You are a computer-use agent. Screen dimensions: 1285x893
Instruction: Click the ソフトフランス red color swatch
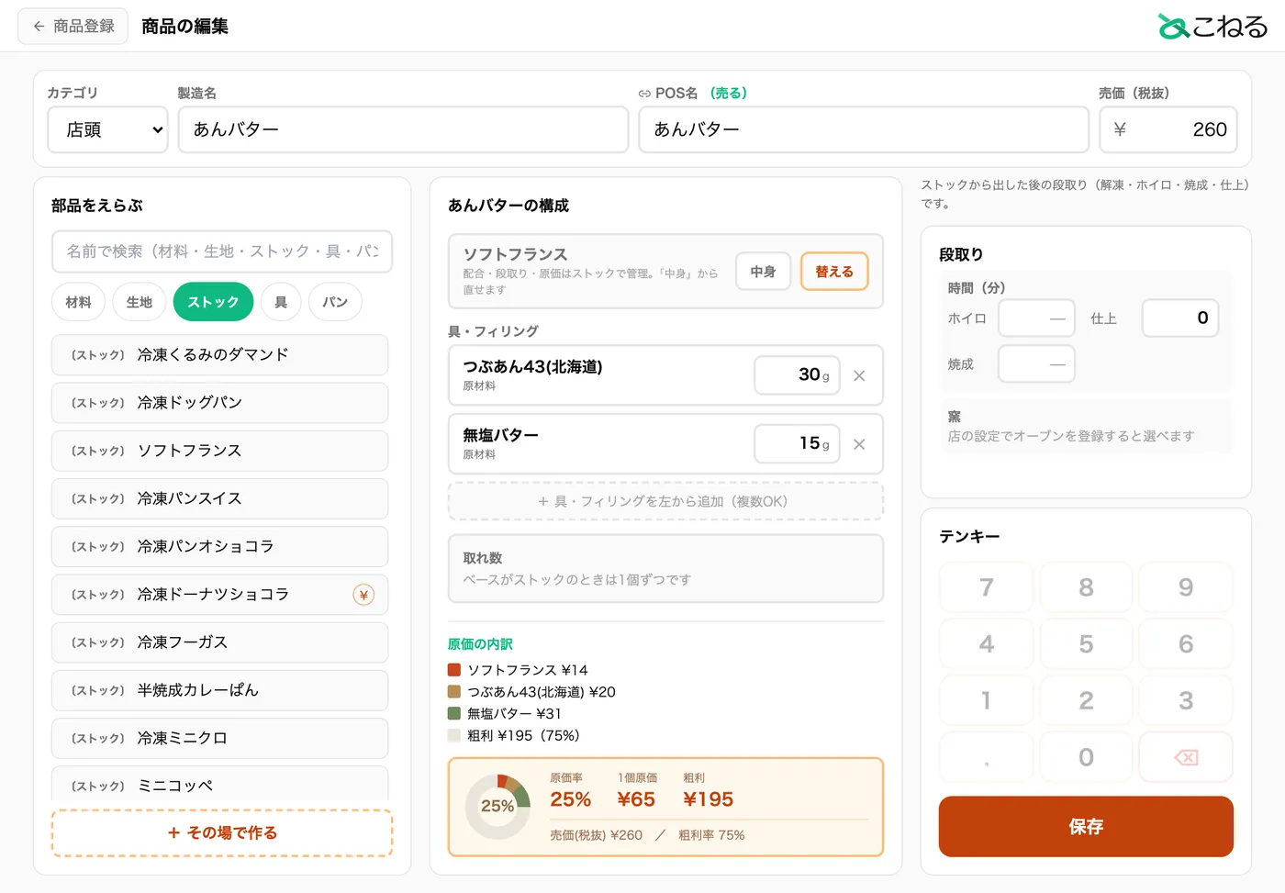454,670
